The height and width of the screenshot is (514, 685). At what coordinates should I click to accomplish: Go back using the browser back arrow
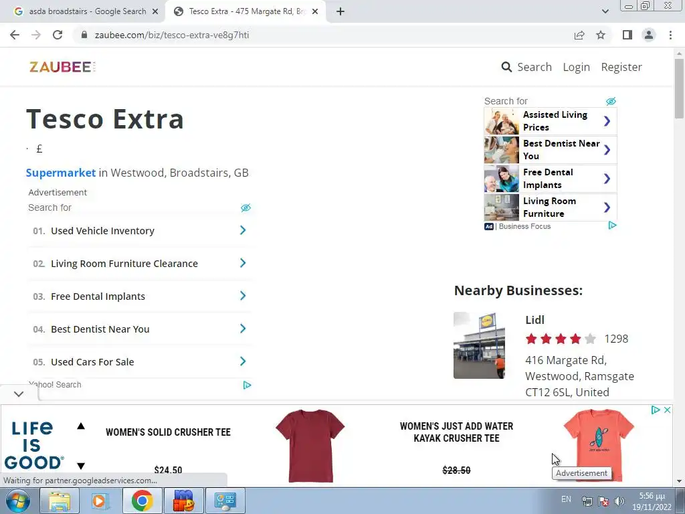[15, 35]
